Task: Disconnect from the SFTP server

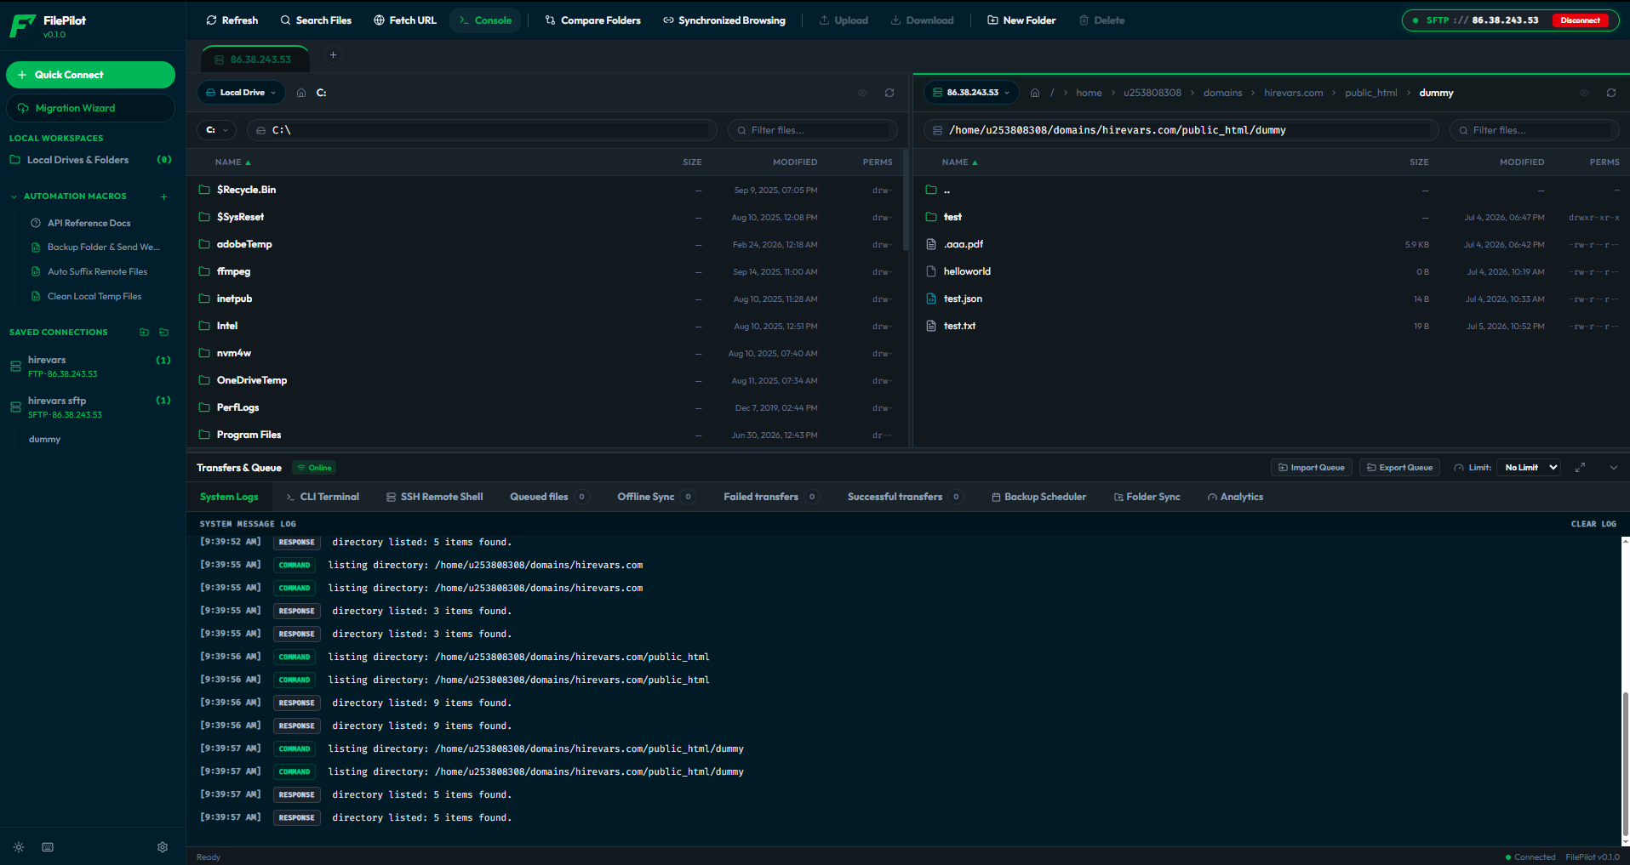Action: coord(1581,20)
